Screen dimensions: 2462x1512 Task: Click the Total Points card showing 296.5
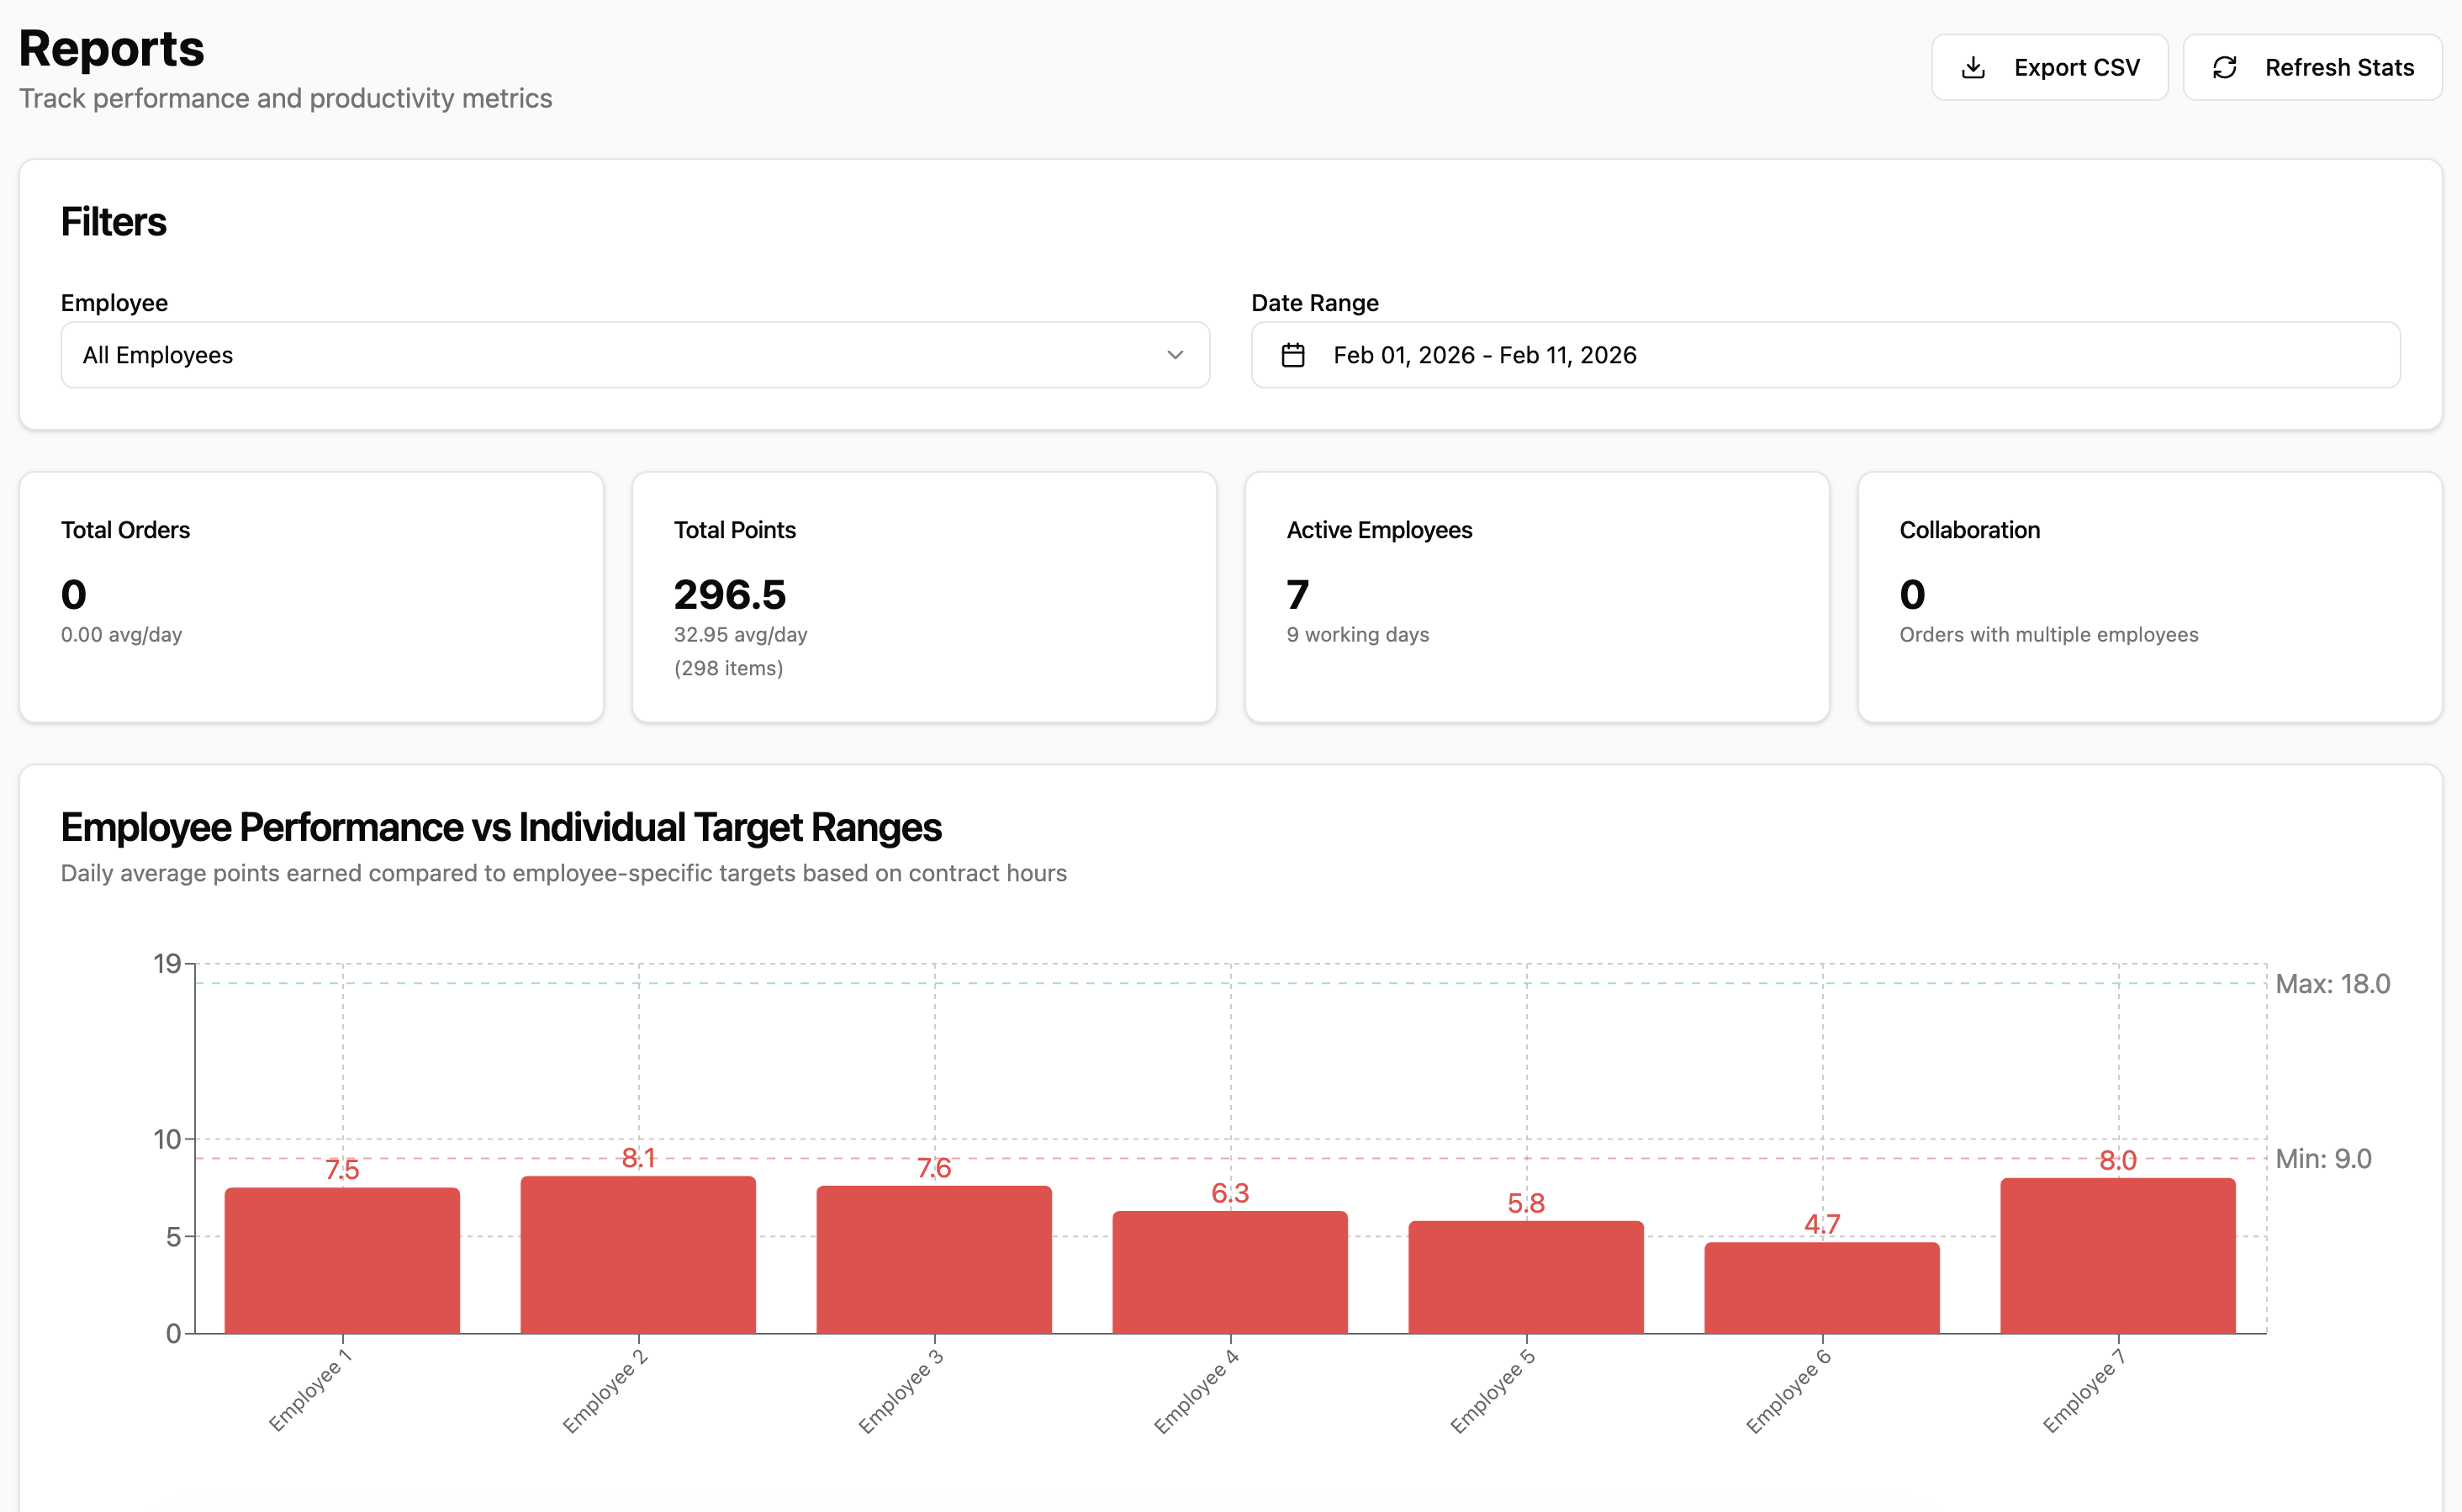pyautogui.click(x=923, y=597)
